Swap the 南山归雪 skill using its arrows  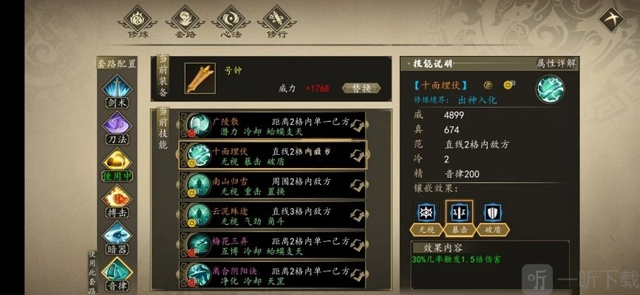click(357, 185)
